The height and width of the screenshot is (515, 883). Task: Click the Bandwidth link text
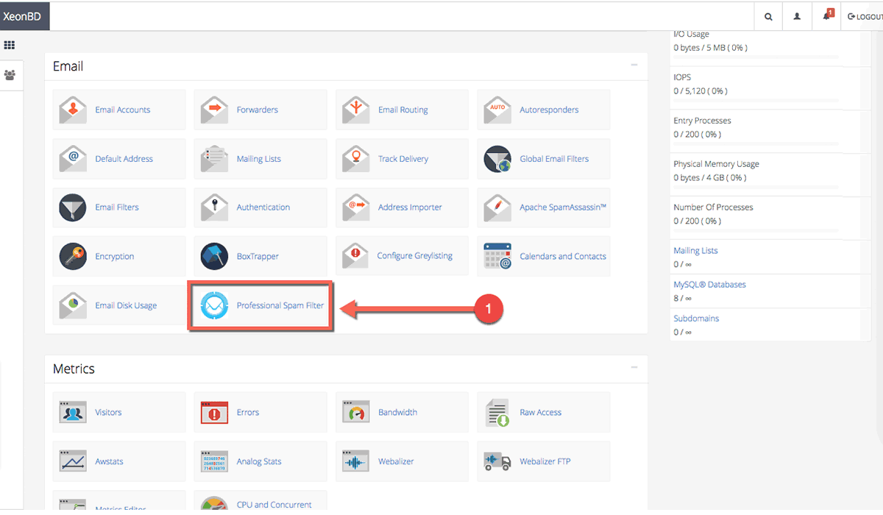click(398, 413)
